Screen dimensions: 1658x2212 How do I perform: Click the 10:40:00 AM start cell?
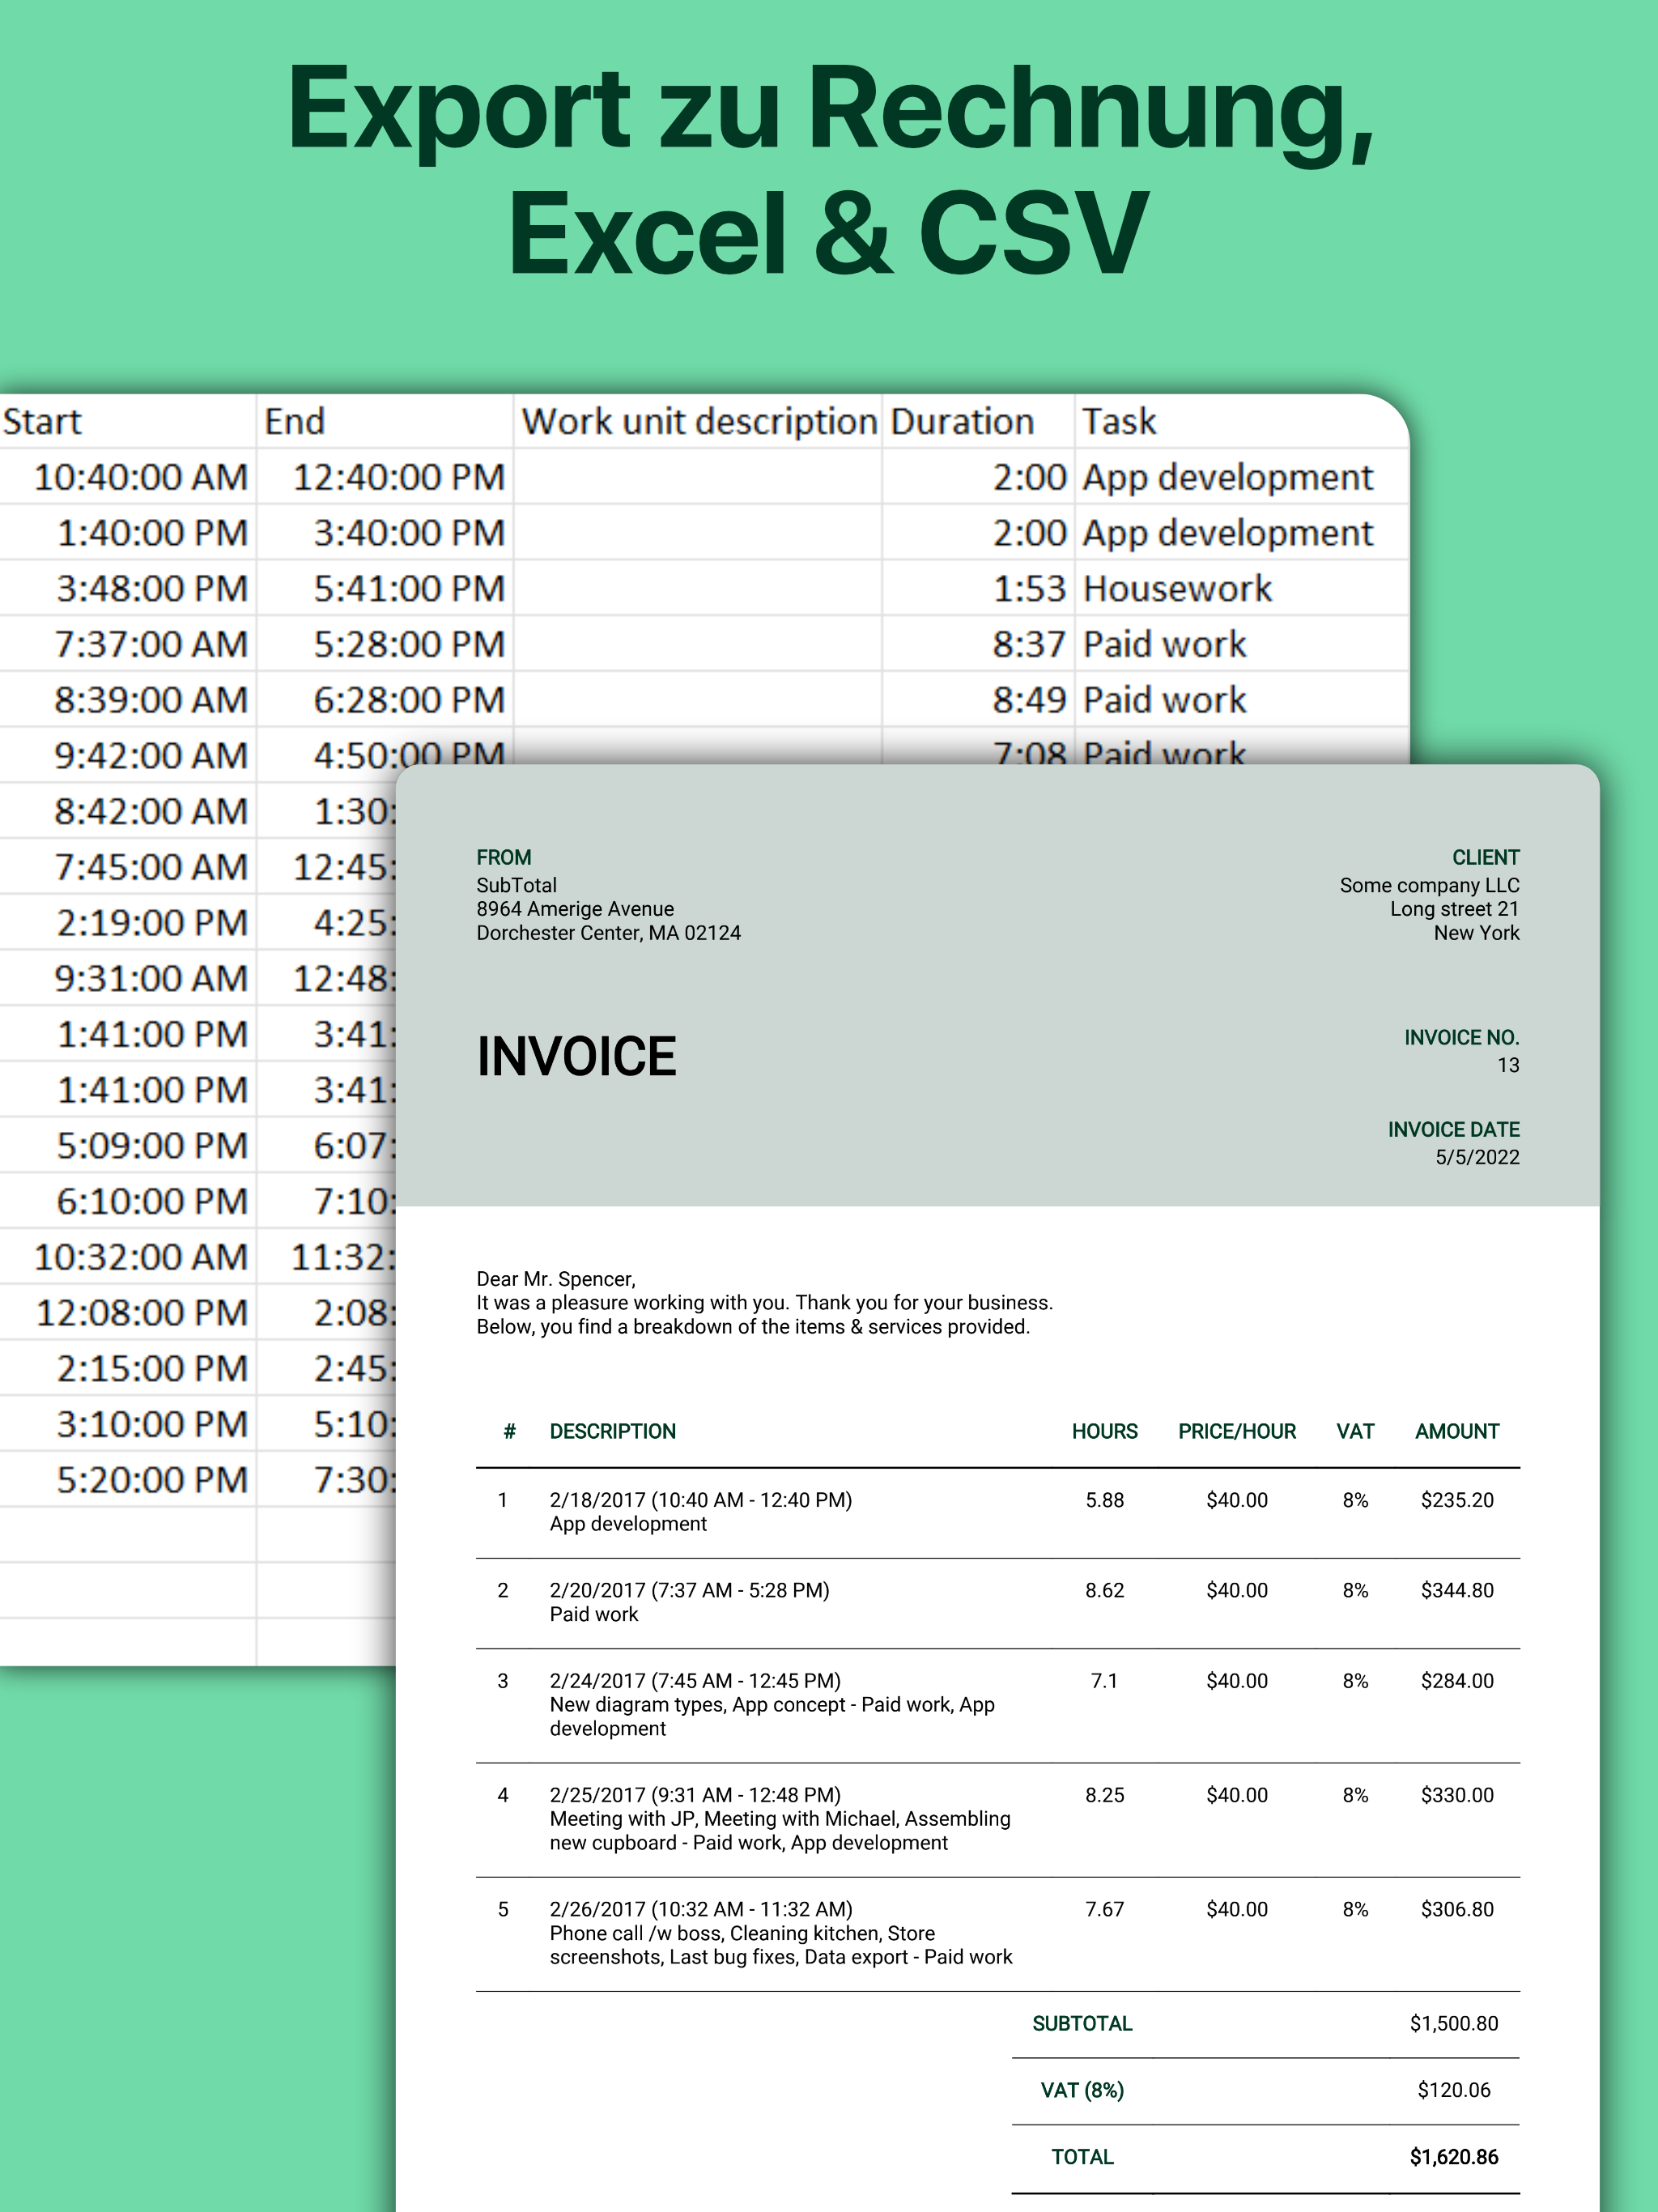click(x=140, y=477)
